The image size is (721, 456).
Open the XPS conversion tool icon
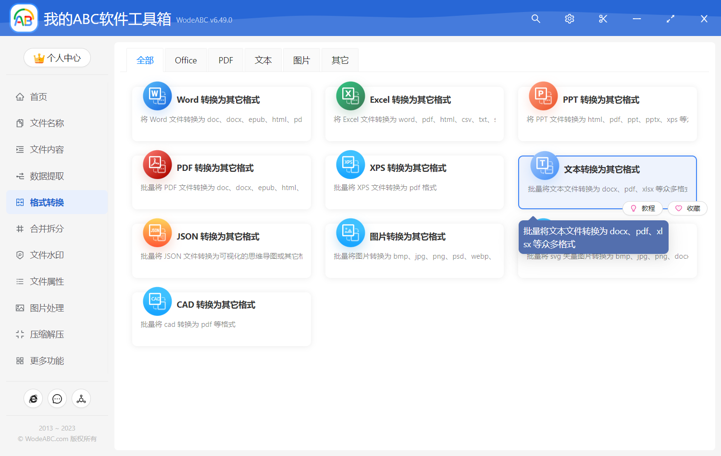(x=350, y=164)
